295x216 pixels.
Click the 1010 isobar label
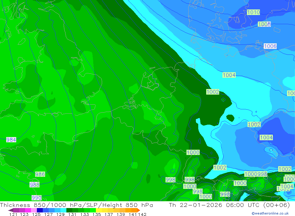[253, 12]
